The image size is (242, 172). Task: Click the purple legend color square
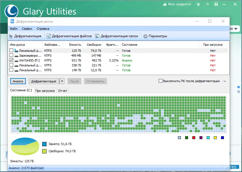201,138
